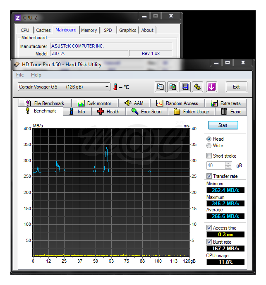Close the HD Tune Pro window
This screenshot has height=285, width=266.
pyautogui.click(x=243, y=63)
